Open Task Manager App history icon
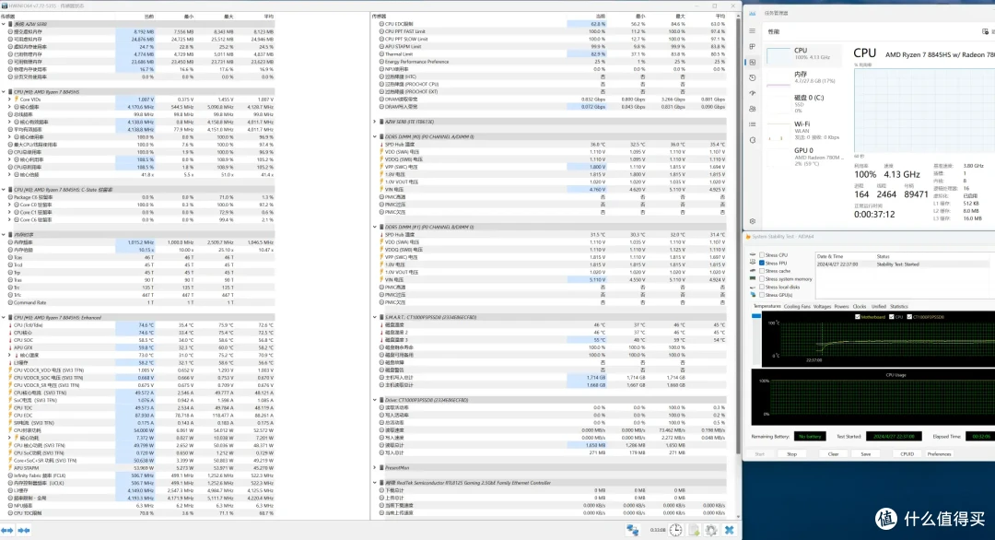The height and width of the screenshot is (540, 995). click(752, 77)
